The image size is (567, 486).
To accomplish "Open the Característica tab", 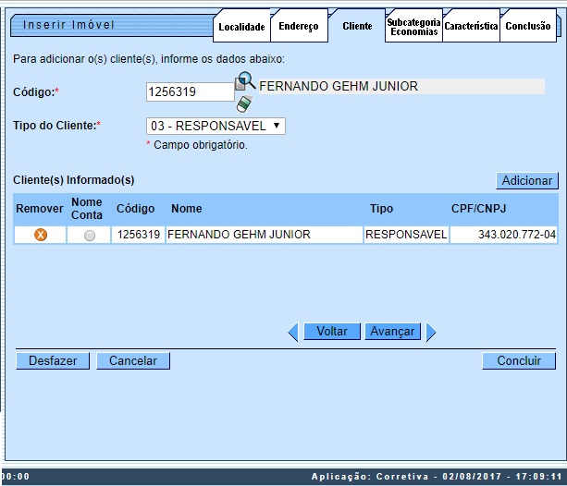I will [x=471, y=27].
